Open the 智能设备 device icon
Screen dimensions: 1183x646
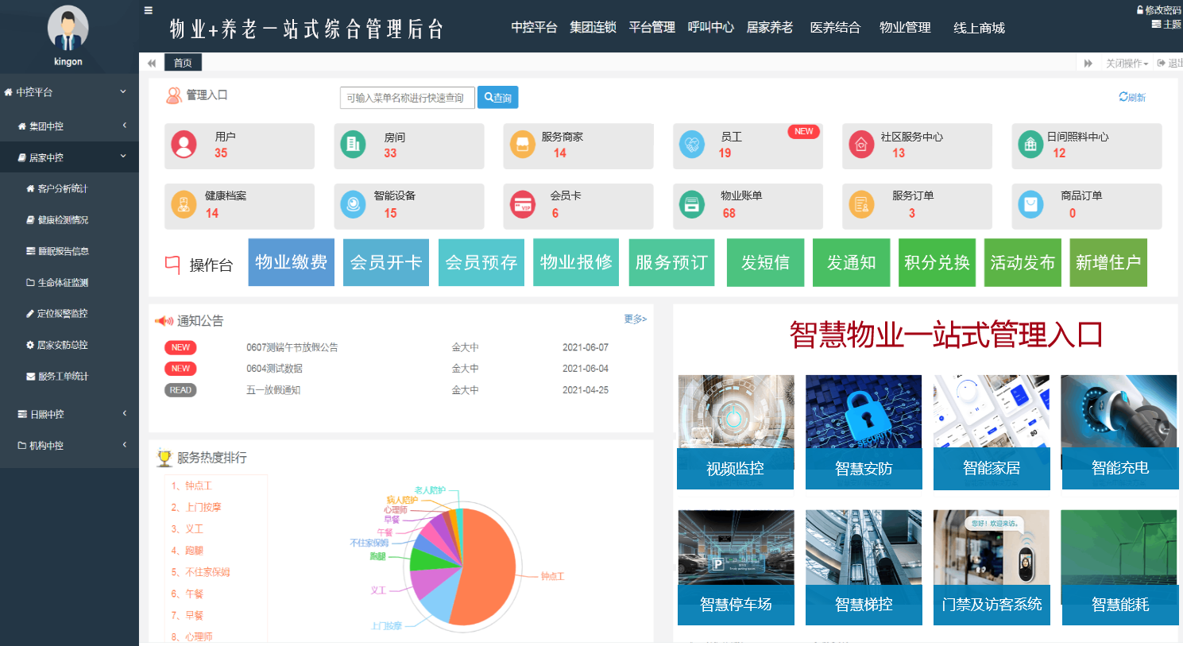pos(353,205)
